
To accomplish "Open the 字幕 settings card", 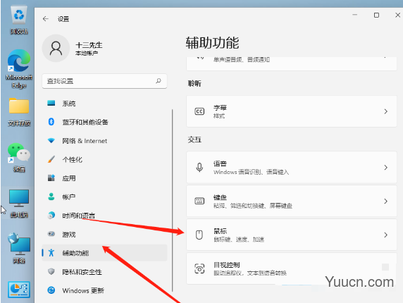I will click(x=292, y=111).
